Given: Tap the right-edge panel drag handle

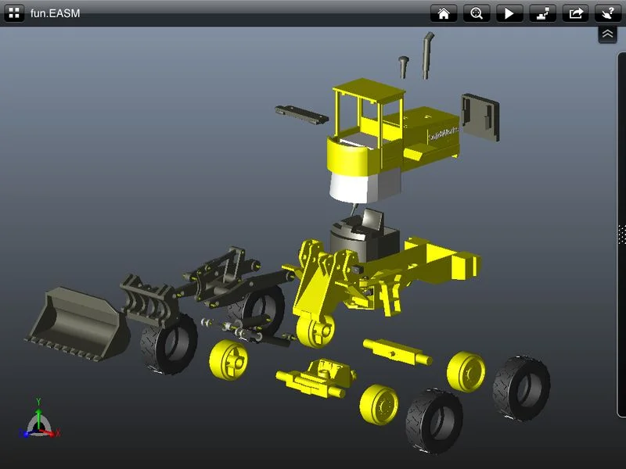Looking at the screenshot, I should (x=621, y=234).
